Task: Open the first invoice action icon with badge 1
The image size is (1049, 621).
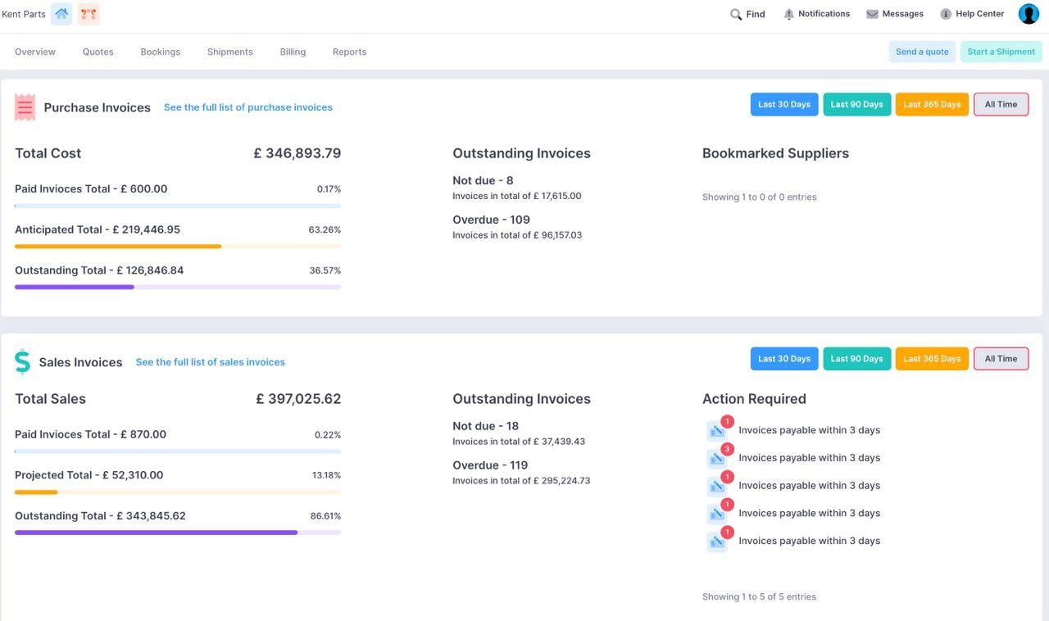Action: click(x=717, y=429)
